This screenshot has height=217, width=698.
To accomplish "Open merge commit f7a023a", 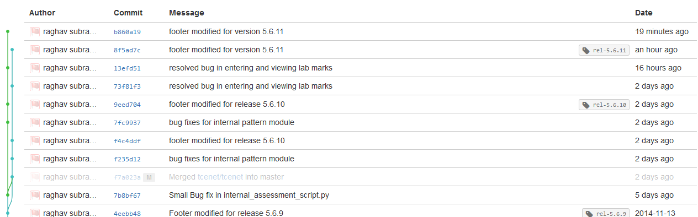I will click(x=127, y=177).
